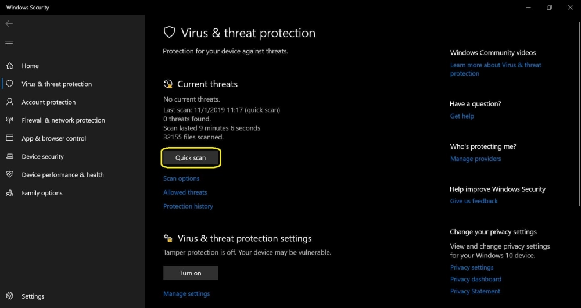This screenshot has height=308, width=581.
Task: Open Scan options link
Action: [x=181, y=178]
